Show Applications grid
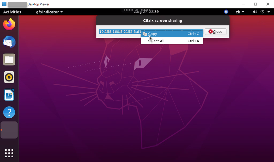 [x=9, y=153]
